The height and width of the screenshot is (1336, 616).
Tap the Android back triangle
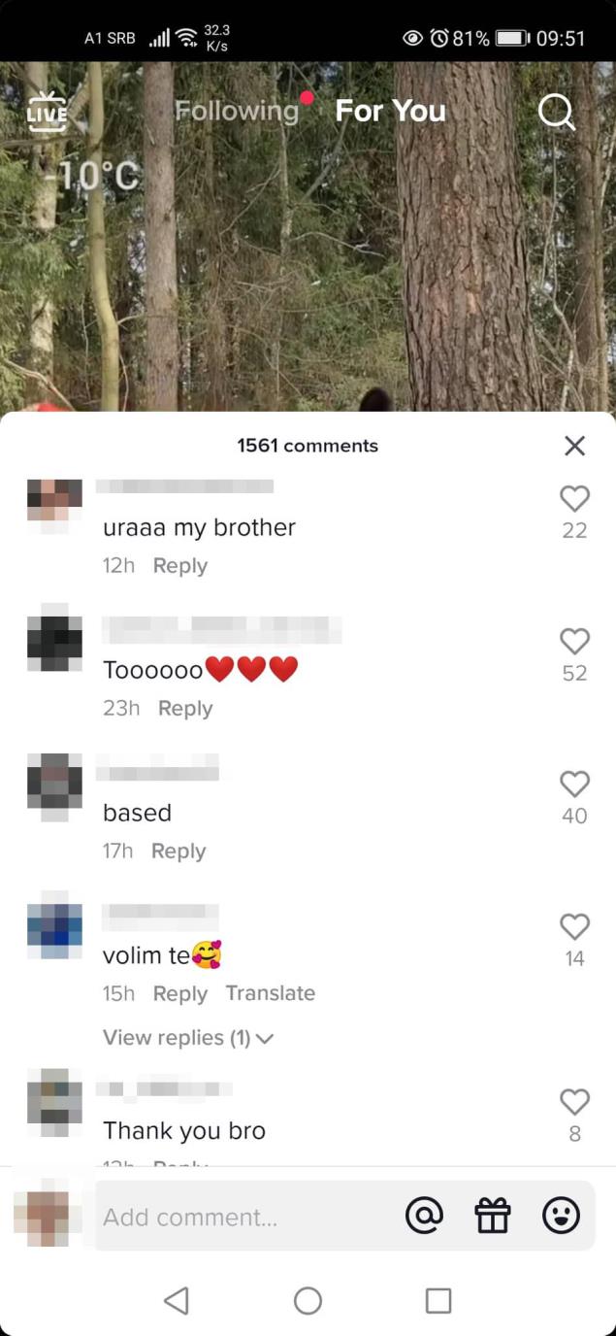[177, 1300]
